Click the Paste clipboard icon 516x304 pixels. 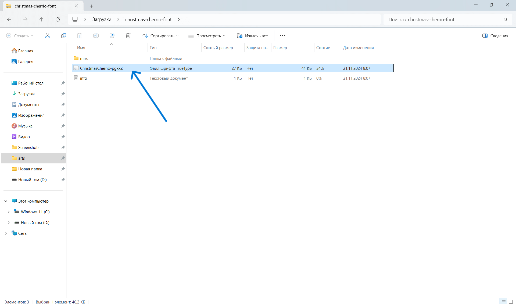(x=80, y=36)
